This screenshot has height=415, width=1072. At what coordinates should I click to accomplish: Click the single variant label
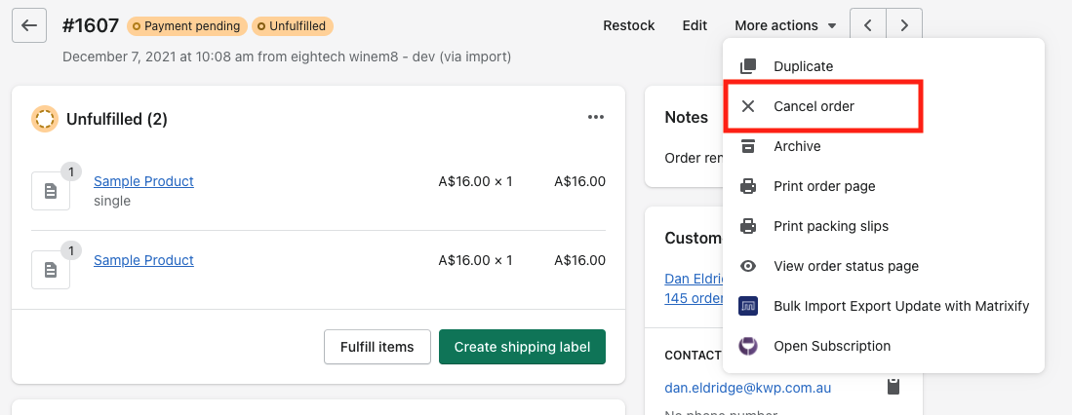[112, 202]
